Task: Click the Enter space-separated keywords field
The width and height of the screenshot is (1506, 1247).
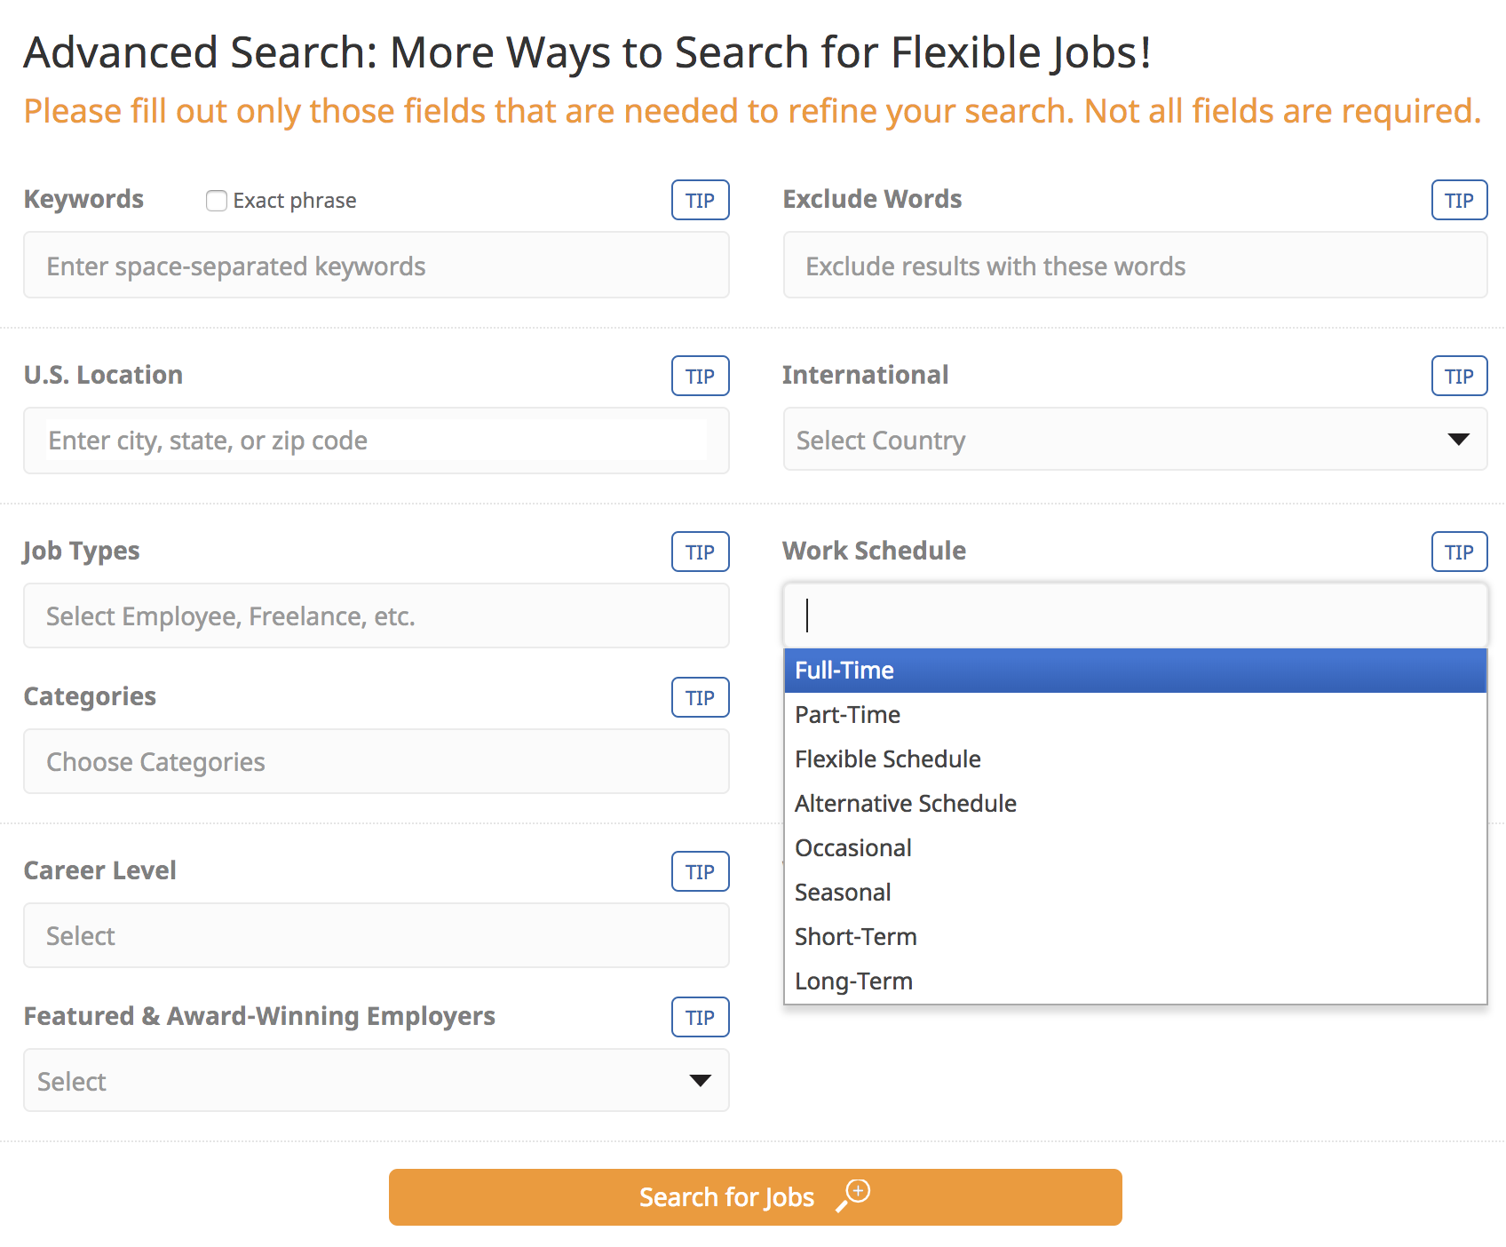Action: pos(375,265)
